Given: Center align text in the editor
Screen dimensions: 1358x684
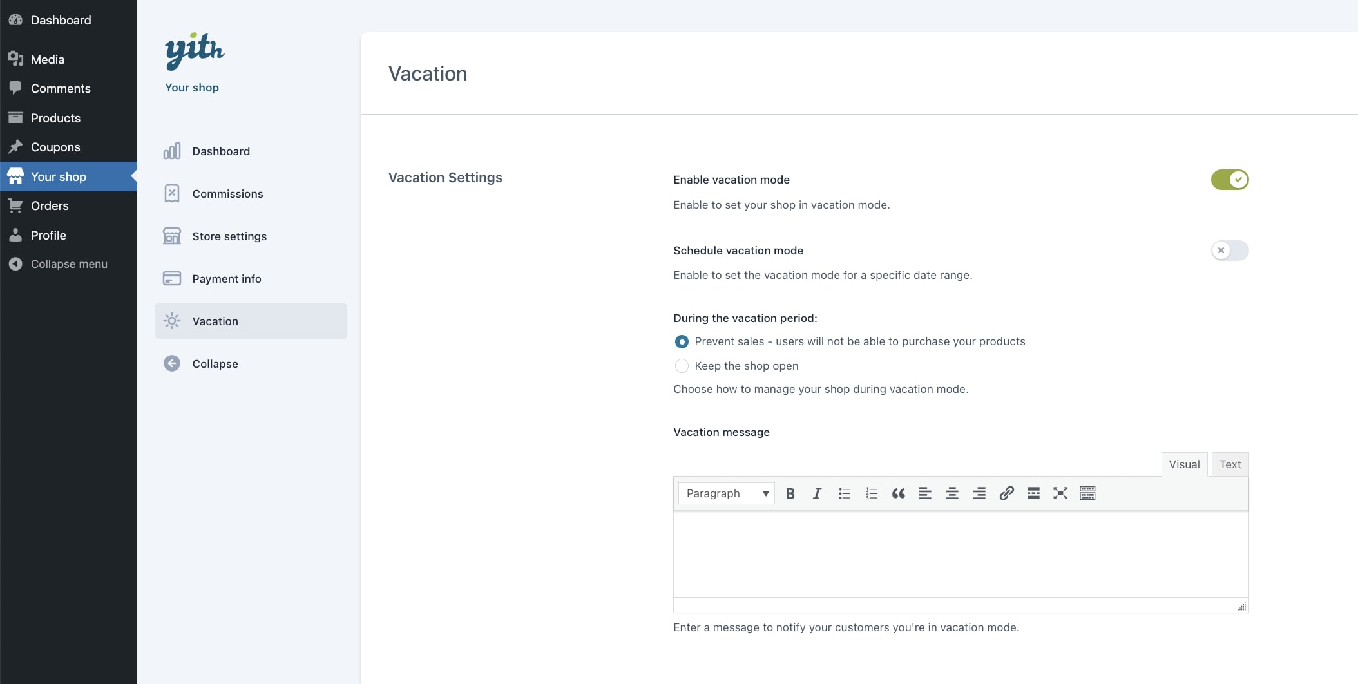Looking at the screenshot, I should tap(952, 493).
